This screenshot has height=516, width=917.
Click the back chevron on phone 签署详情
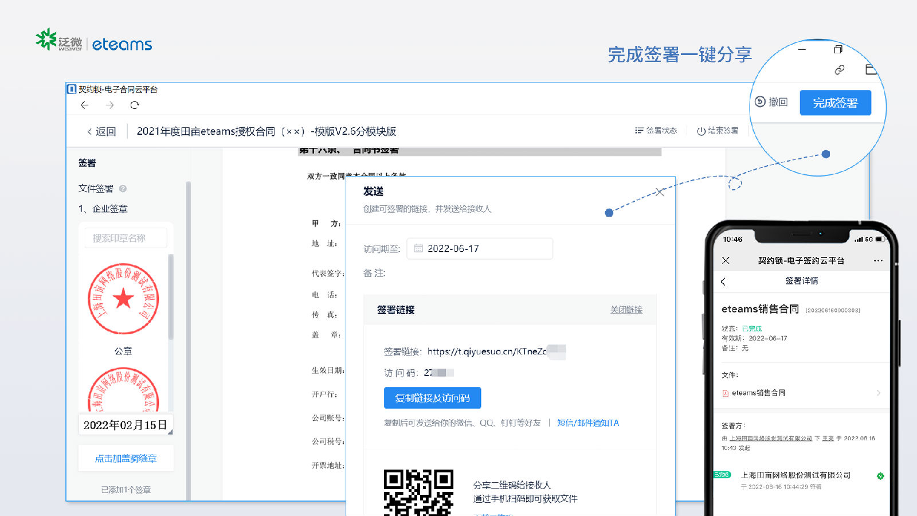[x=723, y=282]
